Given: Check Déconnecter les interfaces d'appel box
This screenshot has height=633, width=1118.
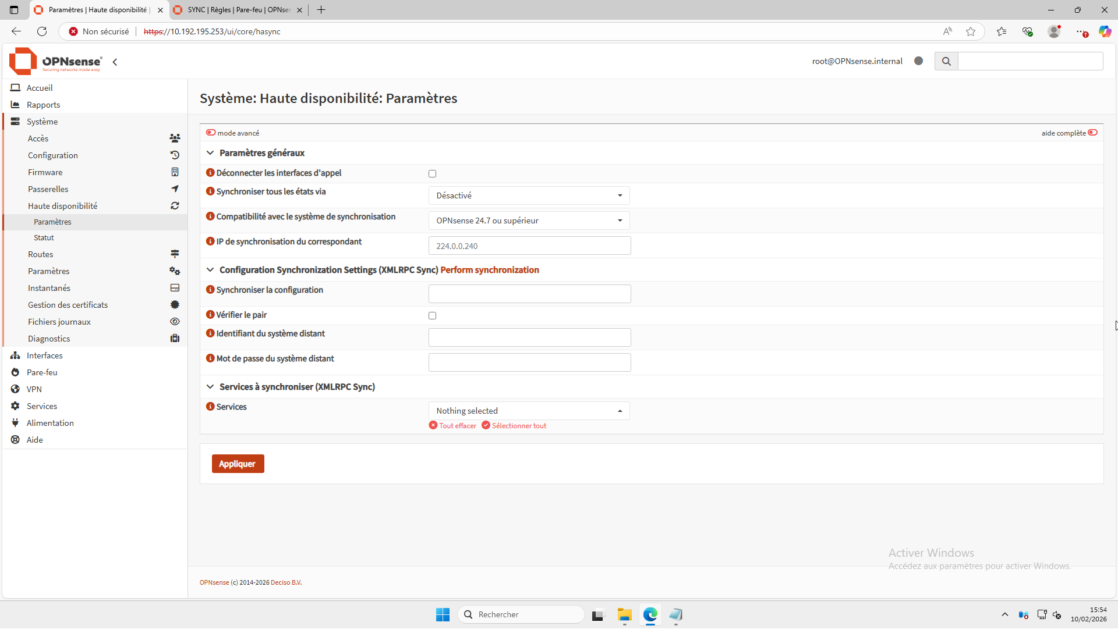Looking at the screenshot, I should 432,174.
